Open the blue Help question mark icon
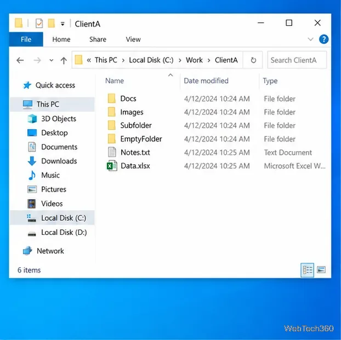The width and height of the screenshot is (341, 340). point(323,39)
